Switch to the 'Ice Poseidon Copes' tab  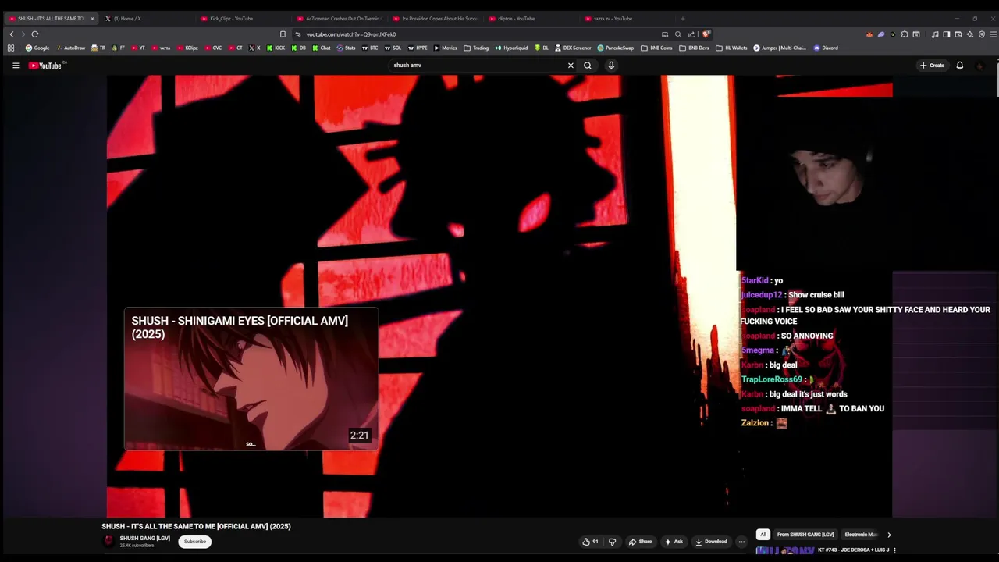[436, 19]
